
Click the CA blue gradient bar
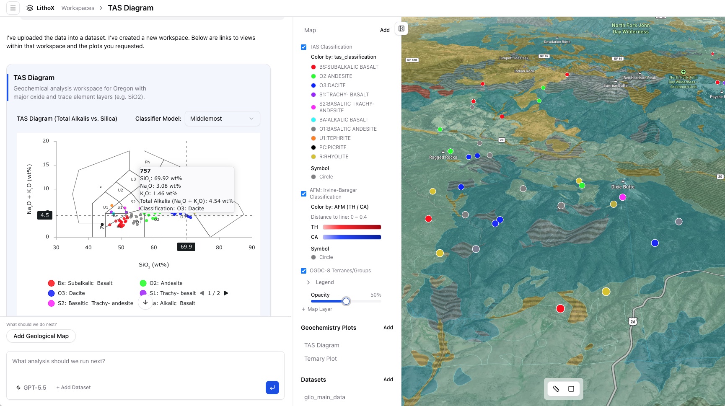point(352,237)
